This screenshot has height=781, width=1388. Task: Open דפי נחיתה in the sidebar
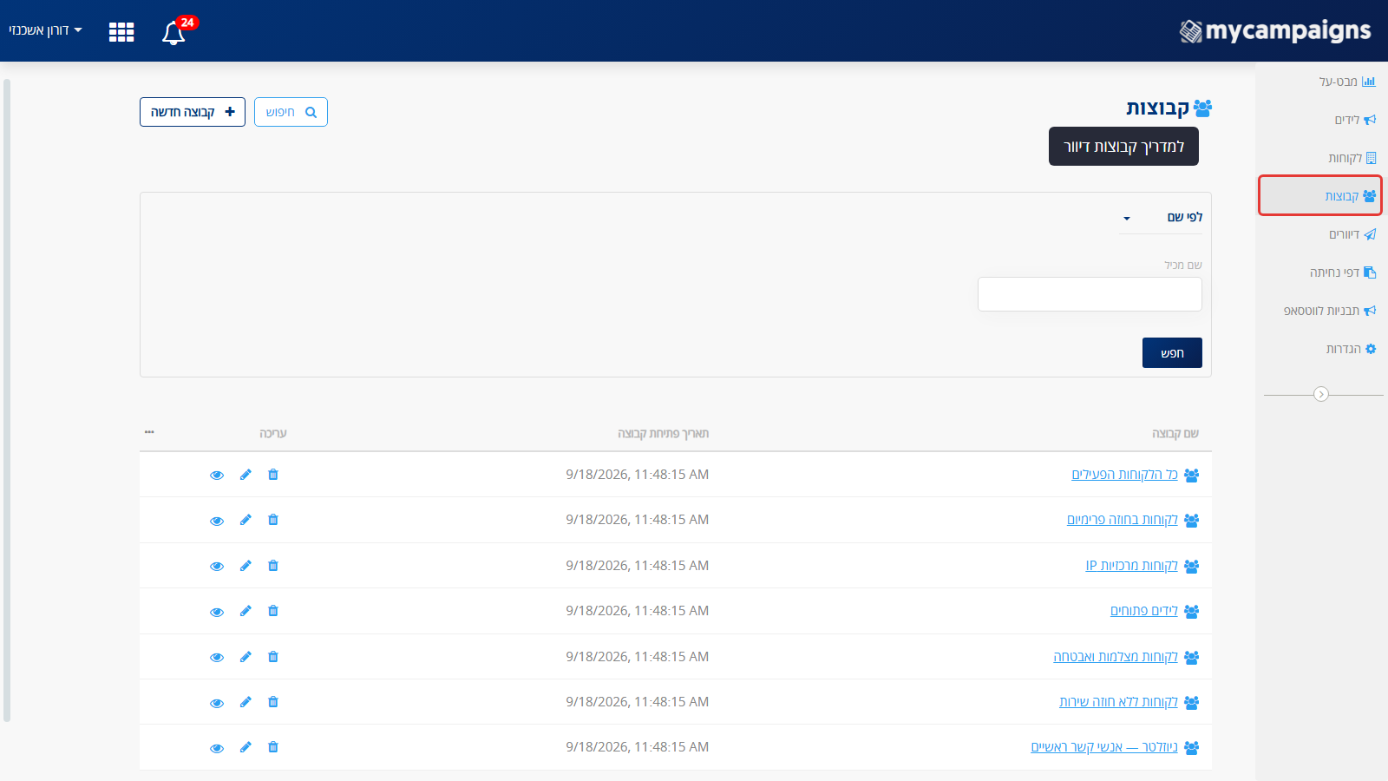(x=1342, y=272)
